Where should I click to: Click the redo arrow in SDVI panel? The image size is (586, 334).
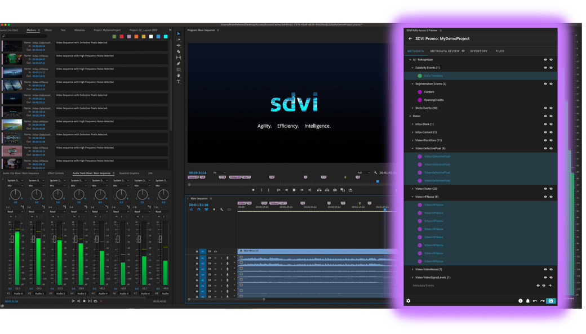point(542,301)
